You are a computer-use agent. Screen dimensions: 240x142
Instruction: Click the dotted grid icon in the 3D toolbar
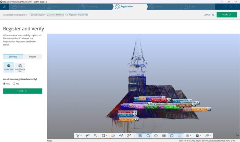[x=180, y=136]
